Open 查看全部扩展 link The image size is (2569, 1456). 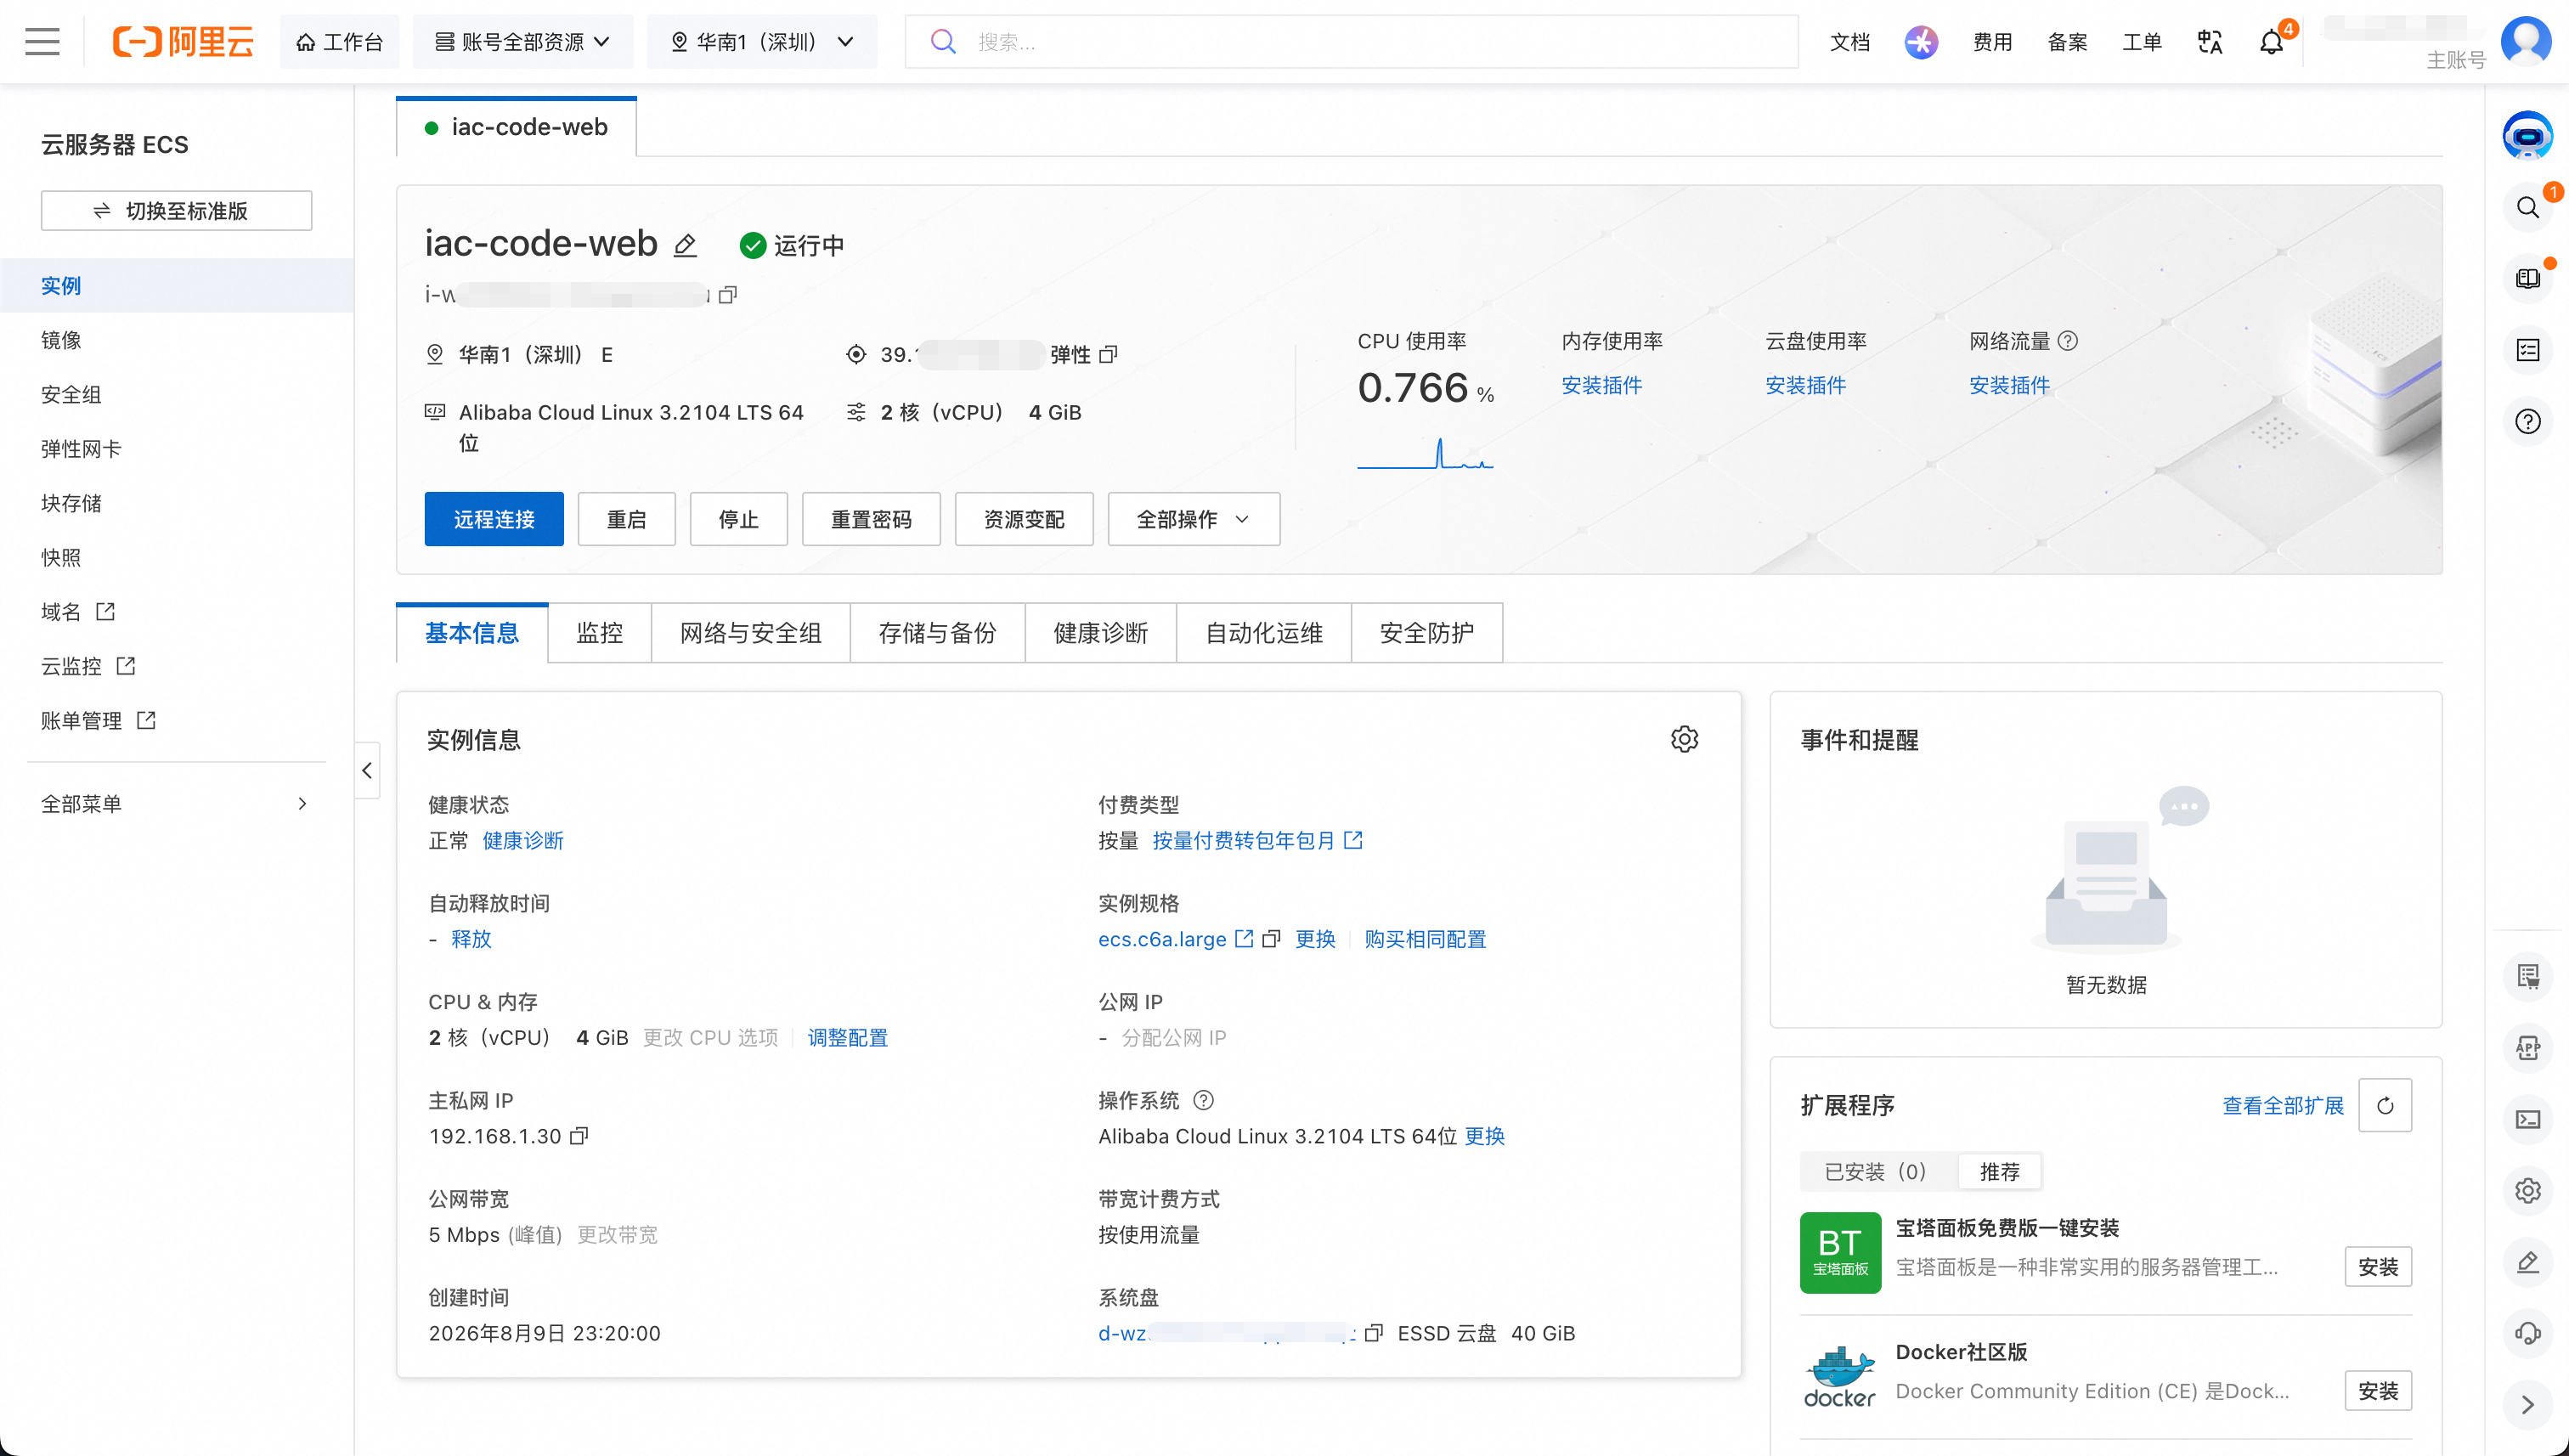[2282, 1105]
